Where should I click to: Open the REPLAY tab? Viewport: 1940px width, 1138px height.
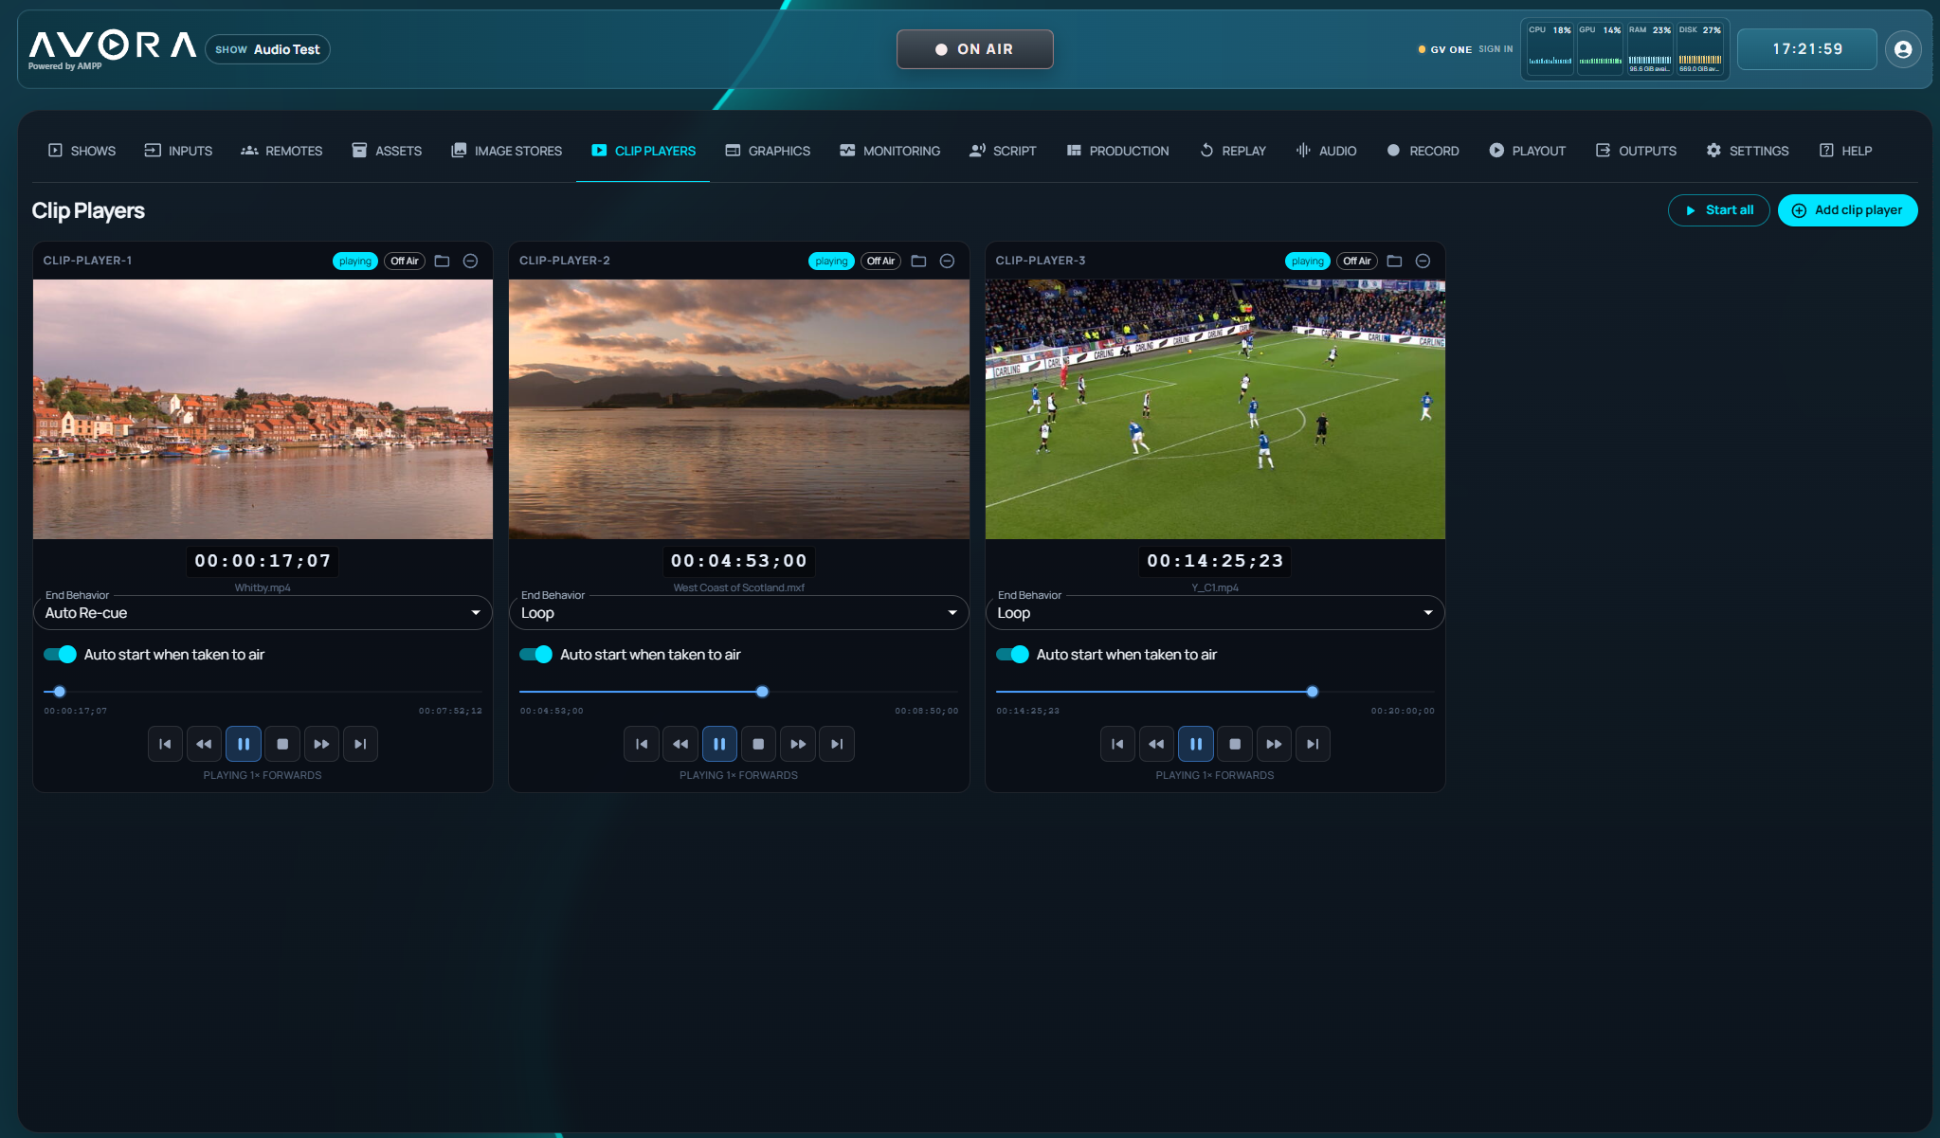(x=1232, y=151)
